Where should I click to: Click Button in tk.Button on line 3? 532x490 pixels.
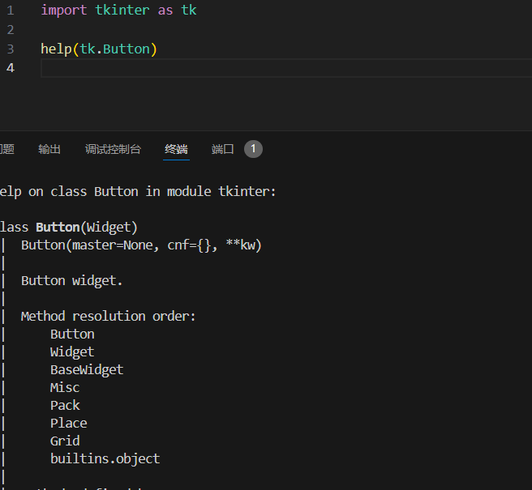(127, 49)
